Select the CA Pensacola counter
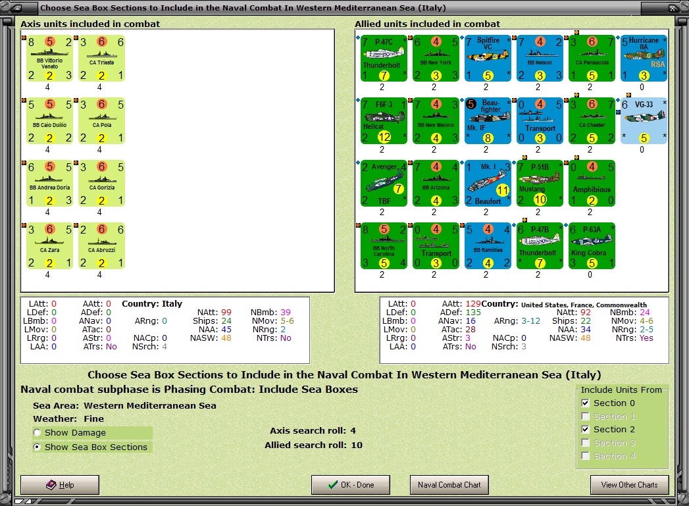This screenshot has width=689, height=506. [592, 59]
